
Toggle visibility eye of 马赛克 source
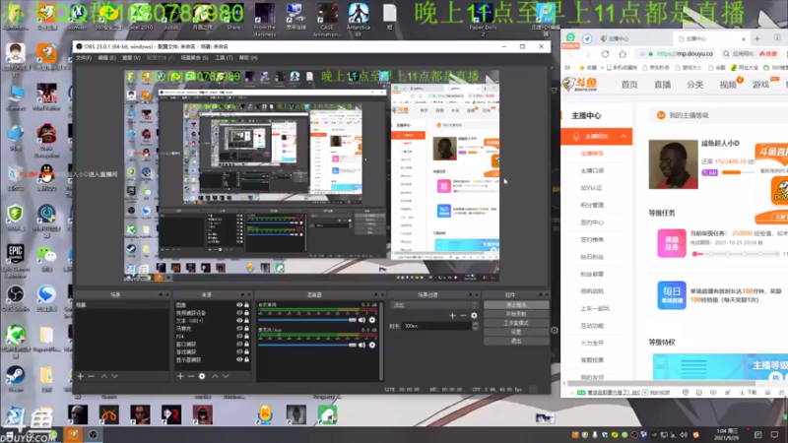point(239,329)
